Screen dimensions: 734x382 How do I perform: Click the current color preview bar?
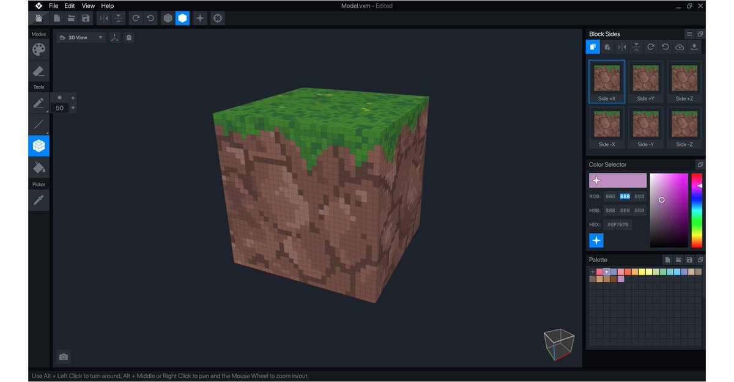618,180
